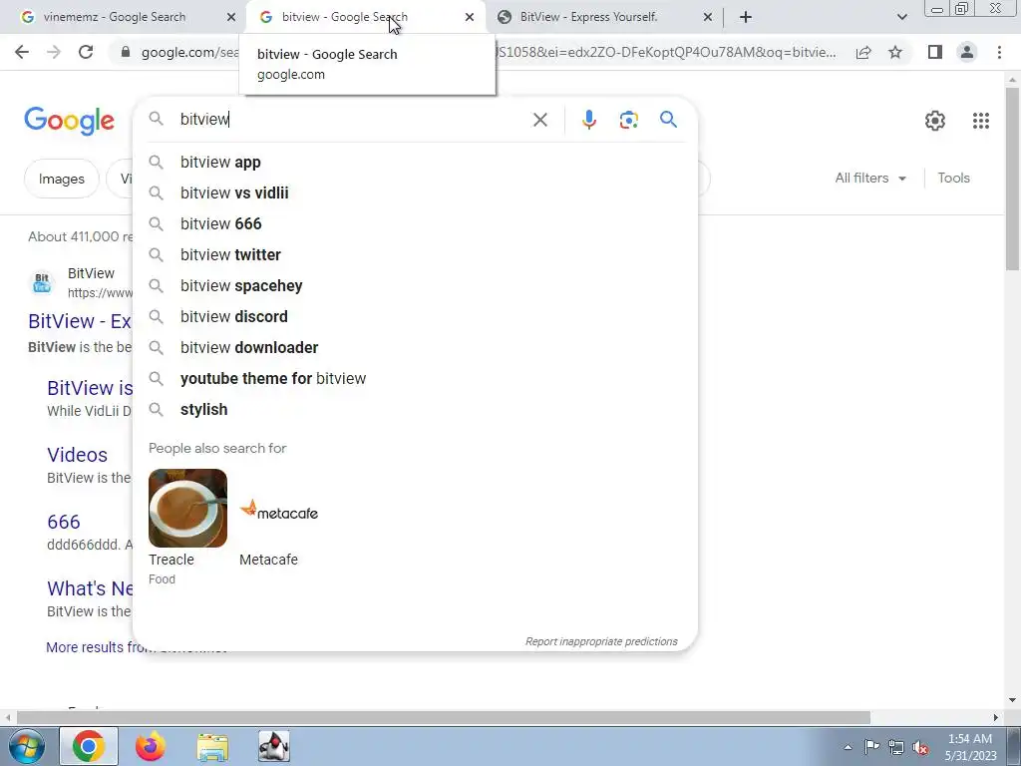Click Report inappropriate predictions link
This screenshot has width=1021, height=766.
pos(601,641)
